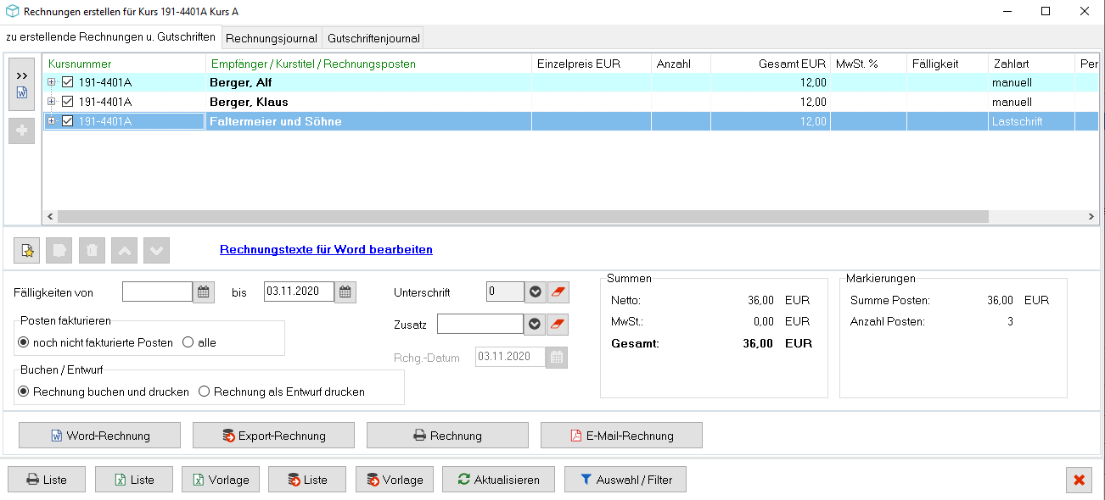The width and height of the screenshot is (1105, 500).
Task: Click the new document star icon
Action: [27, 250]
